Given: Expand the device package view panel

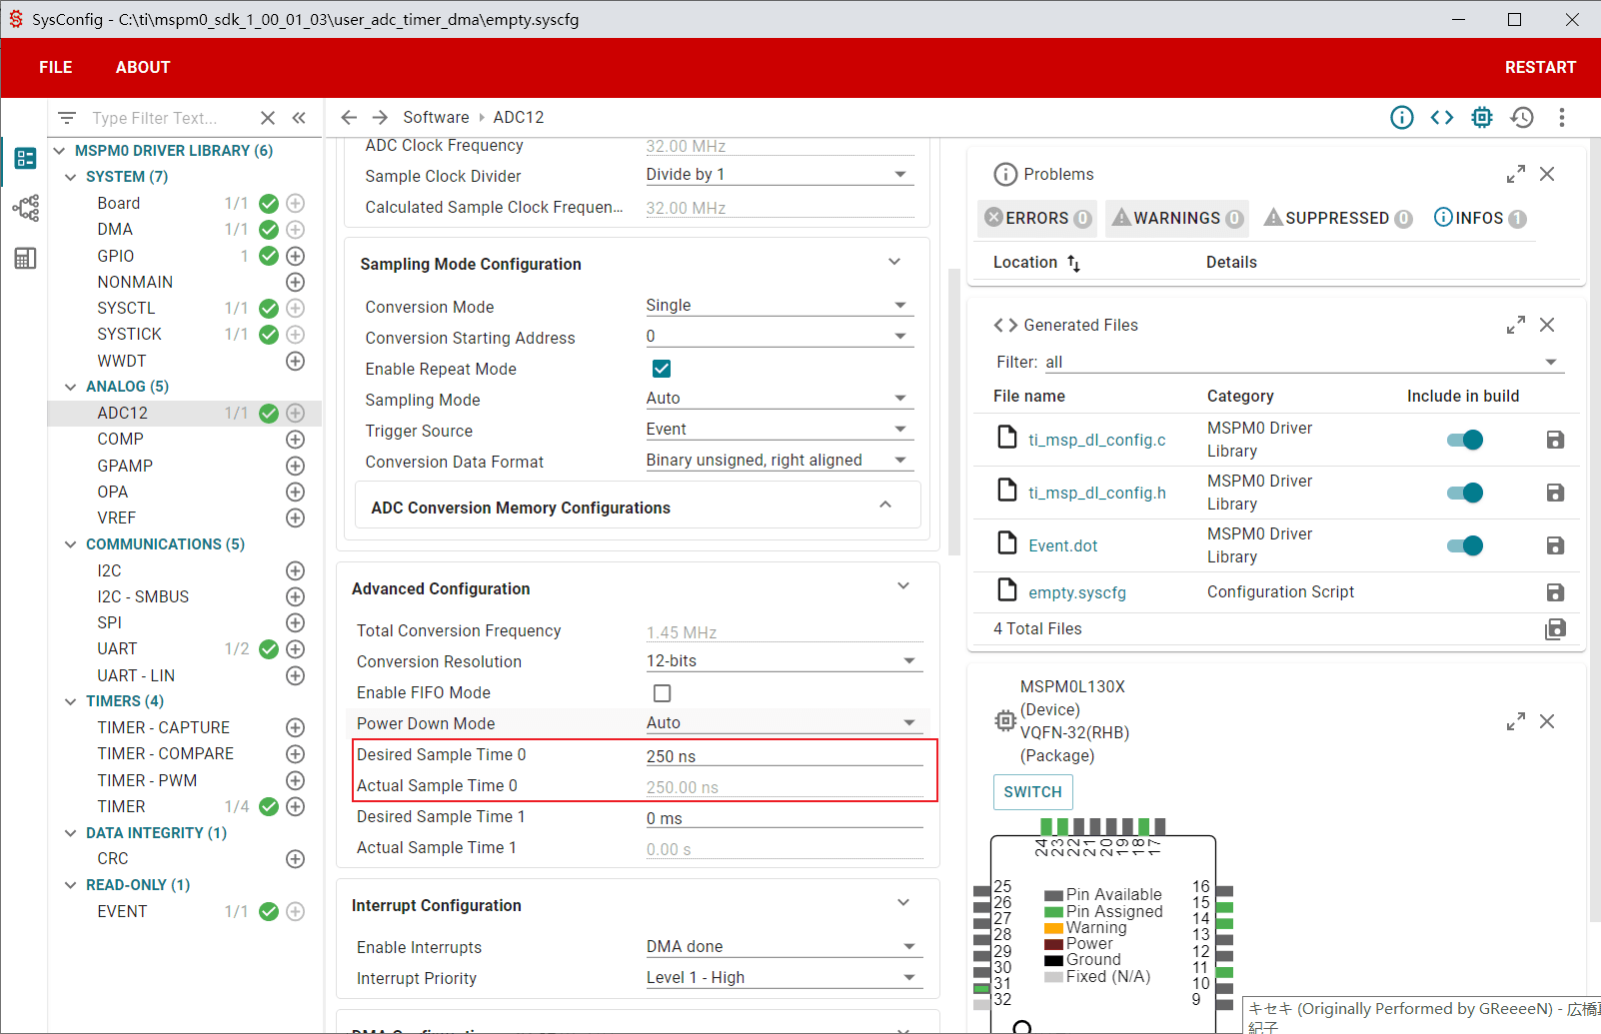Looking at the screenshot, I should pos(1516,721).
